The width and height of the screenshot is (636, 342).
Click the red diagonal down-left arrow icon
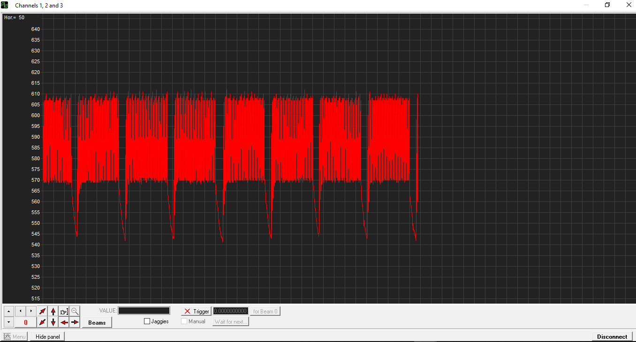click(x=43, y=322)
